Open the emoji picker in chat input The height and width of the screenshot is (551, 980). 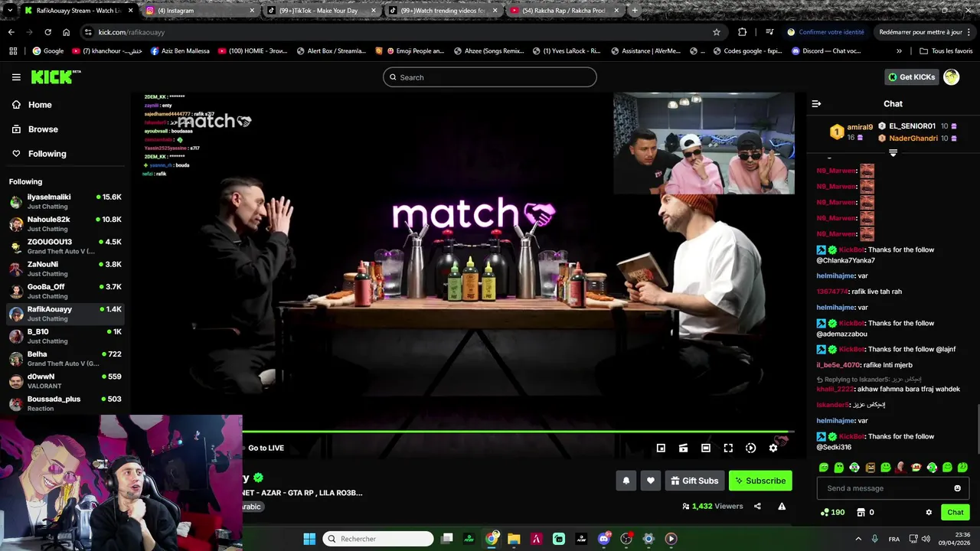click(x=957, y=488)
